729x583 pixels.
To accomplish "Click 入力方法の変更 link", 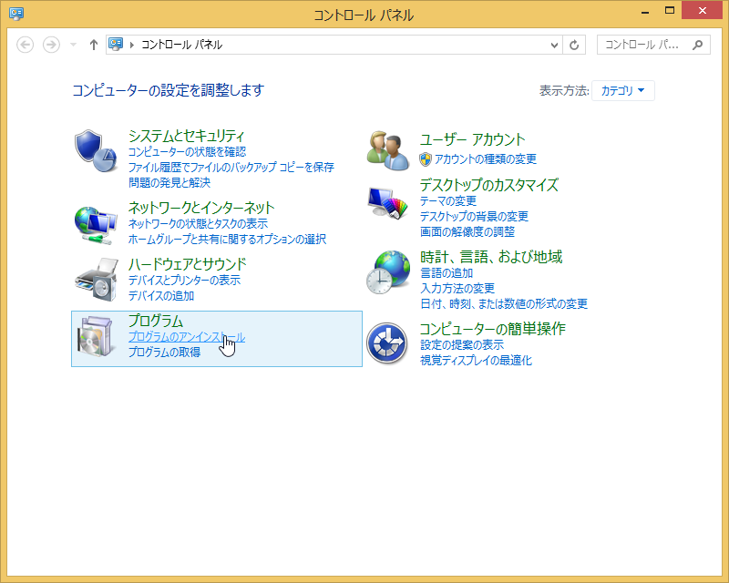I will 457,288.
